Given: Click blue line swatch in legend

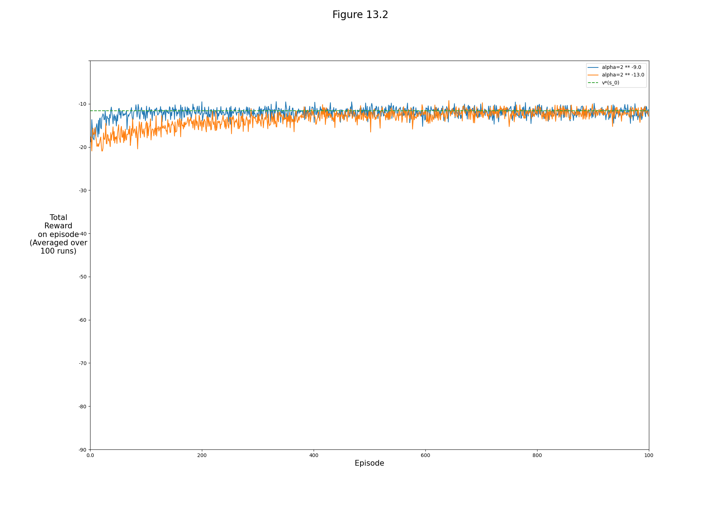Looking at the screenshot, I should click(593, 67).
